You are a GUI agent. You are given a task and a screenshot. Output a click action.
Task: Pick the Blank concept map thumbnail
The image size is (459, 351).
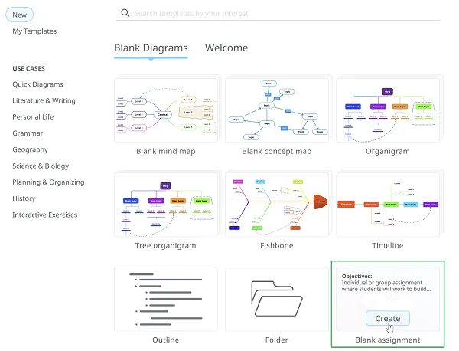pyautogui.click(x=276, y=108)
